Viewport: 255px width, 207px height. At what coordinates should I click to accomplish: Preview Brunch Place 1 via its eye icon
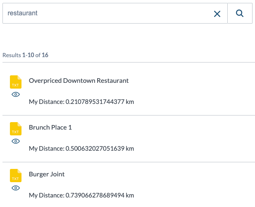coord(16,141)
